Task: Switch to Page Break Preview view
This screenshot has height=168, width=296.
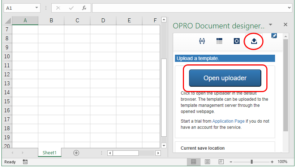Action: [x=220, y=162]
